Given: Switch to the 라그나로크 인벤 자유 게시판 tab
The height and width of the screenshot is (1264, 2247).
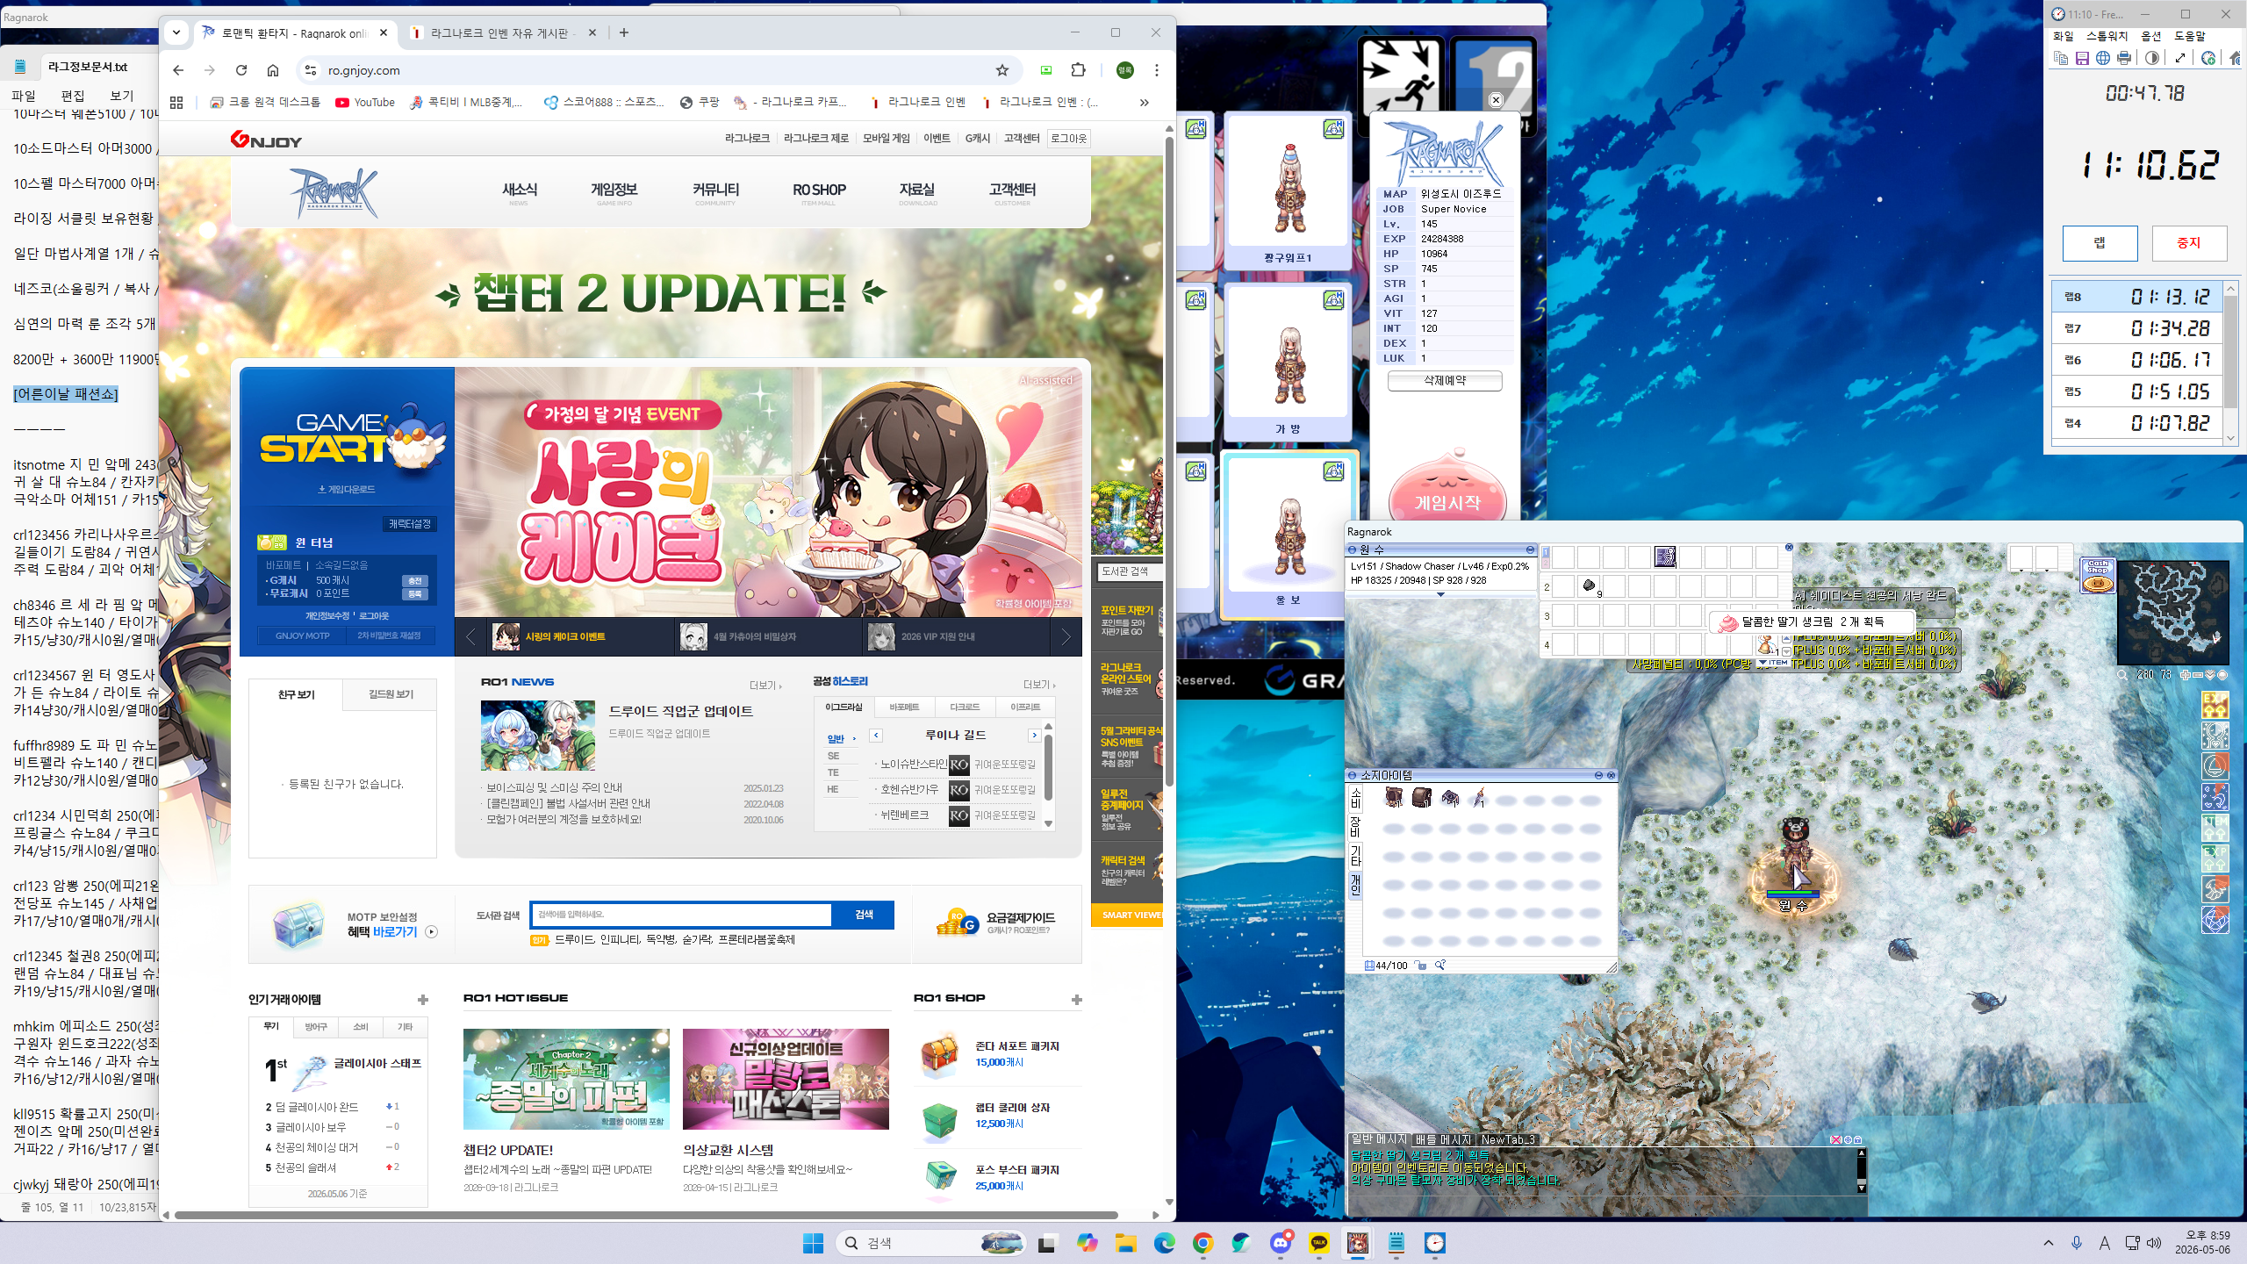Looking at the screenshot, I should [503, 33].
